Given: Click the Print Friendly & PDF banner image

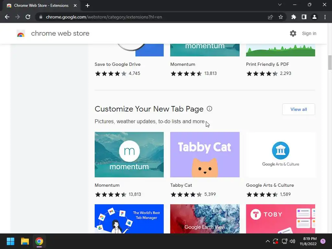Looking at the screenshot, I should (x=280, y=50).
